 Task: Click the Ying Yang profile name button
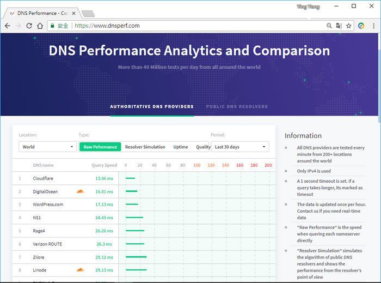pos(308,7)
